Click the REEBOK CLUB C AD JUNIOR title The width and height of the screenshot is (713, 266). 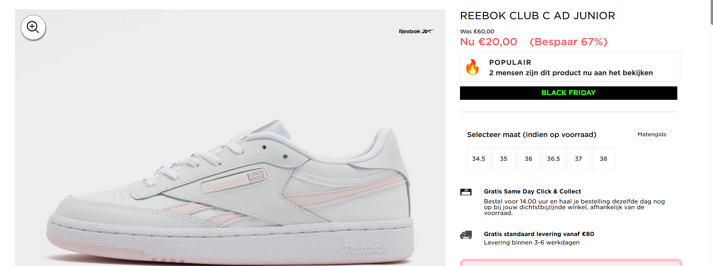(x=538, y=16)
